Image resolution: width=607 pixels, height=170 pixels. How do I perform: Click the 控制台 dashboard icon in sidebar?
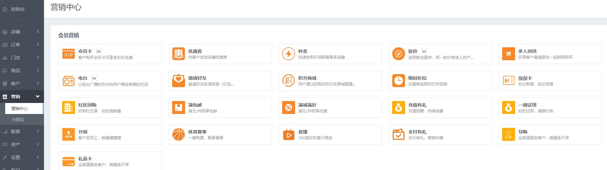[x=5, y=9]
